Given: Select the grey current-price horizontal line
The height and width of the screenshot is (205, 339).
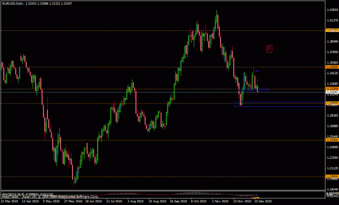Looking at the screenshot, I should tap(163, 92).
